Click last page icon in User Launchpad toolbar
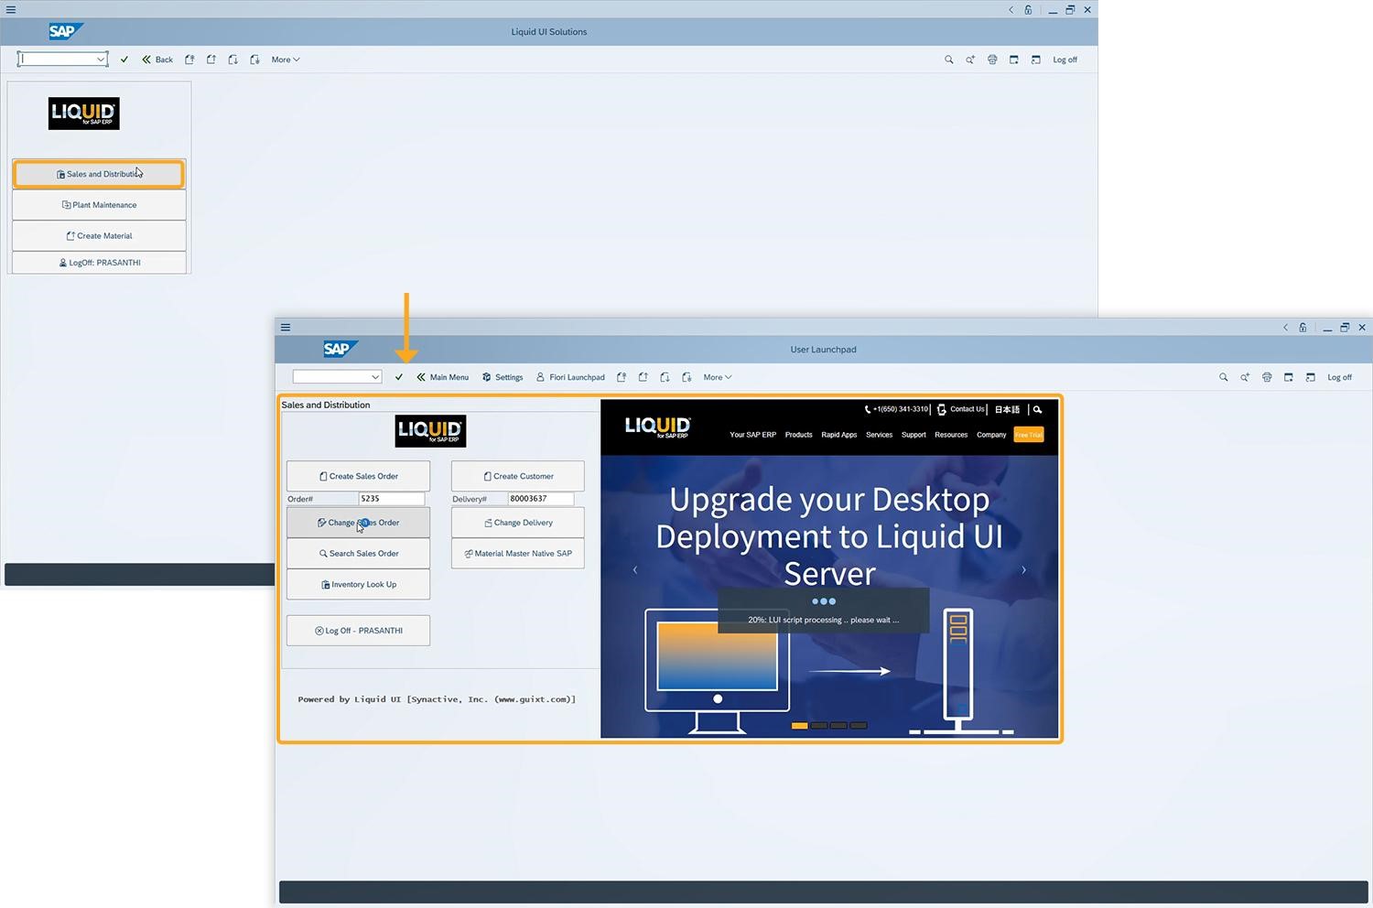1373x908 pixels. [x=687, y=377]
